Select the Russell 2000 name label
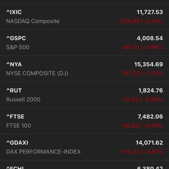This screenshot has width=169, height=169. pos(23,99)
